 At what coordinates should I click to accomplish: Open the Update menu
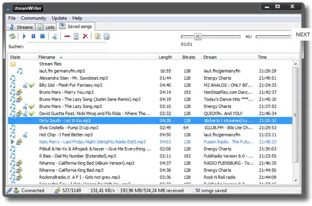pos(59,18)
